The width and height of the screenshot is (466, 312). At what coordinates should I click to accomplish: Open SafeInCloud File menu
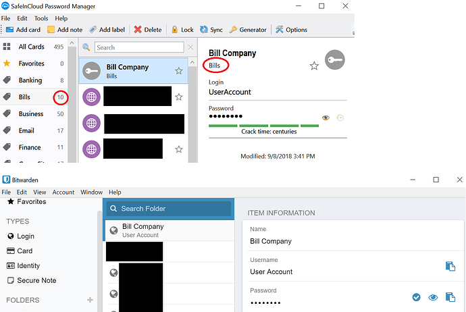click(x=5, y=18)
